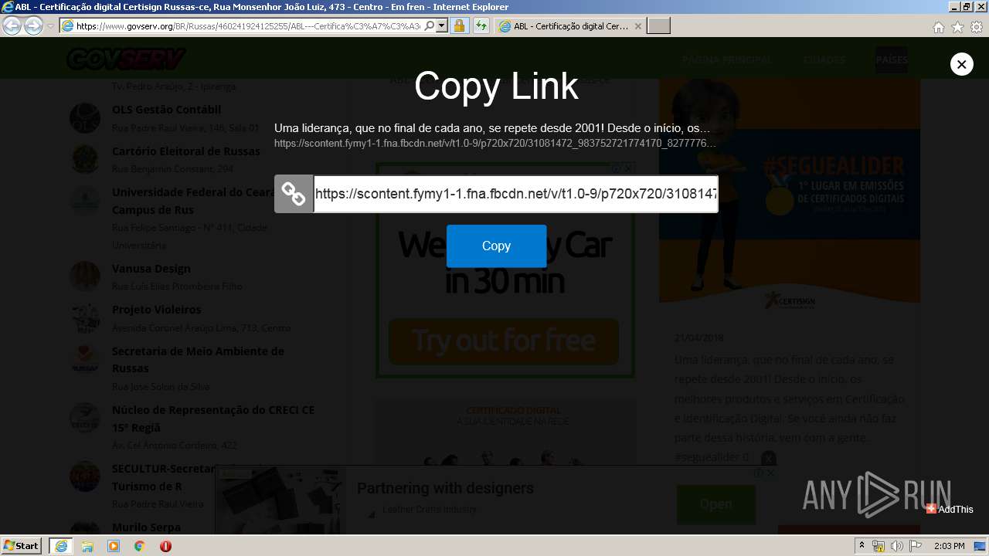
Task: Click the security lock icon
Action: (459, 26)
